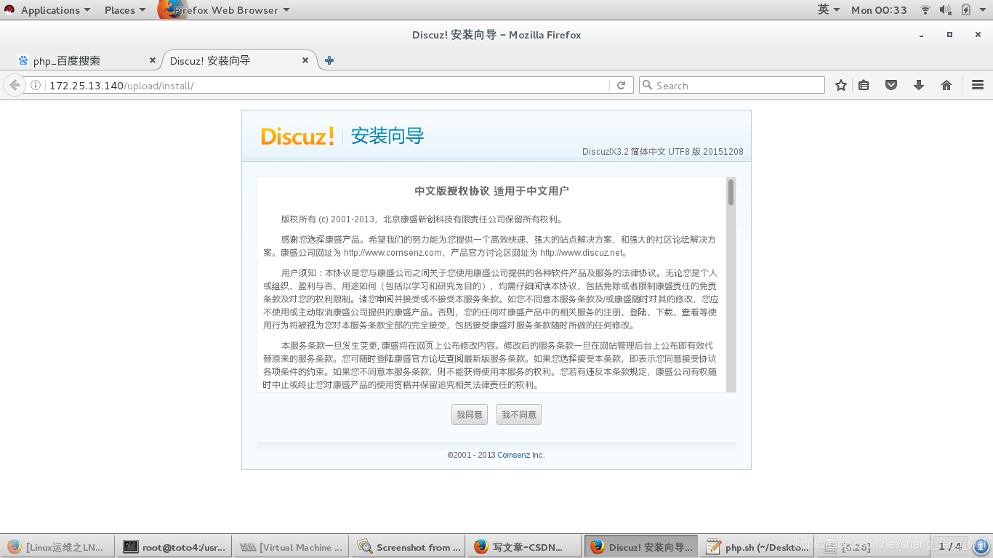This screenshot has height=558, width=993.
Task: Open the Comsenz footer link
Action: point(513,455)
